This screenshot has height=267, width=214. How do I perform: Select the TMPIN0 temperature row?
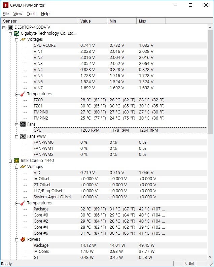coord(120,112)
